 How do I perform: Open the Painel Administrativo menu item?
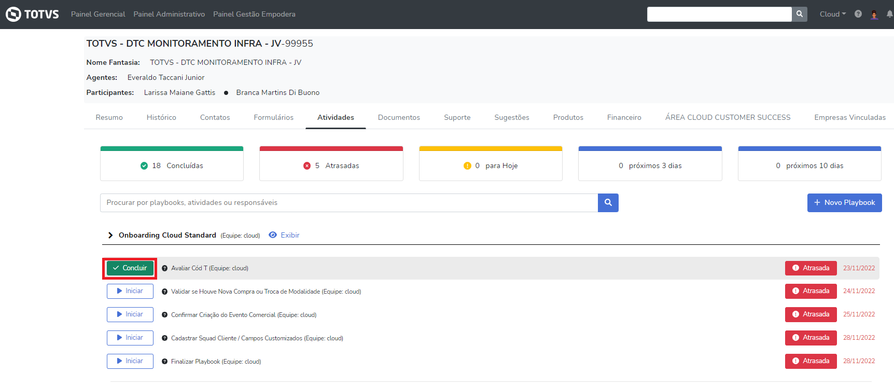tap(169, 14)
